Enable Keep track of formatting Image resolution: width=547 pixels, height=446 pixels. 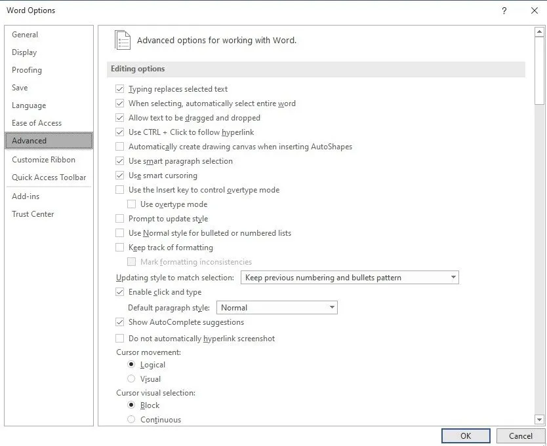pyautogui.click(x=119, y=248)
